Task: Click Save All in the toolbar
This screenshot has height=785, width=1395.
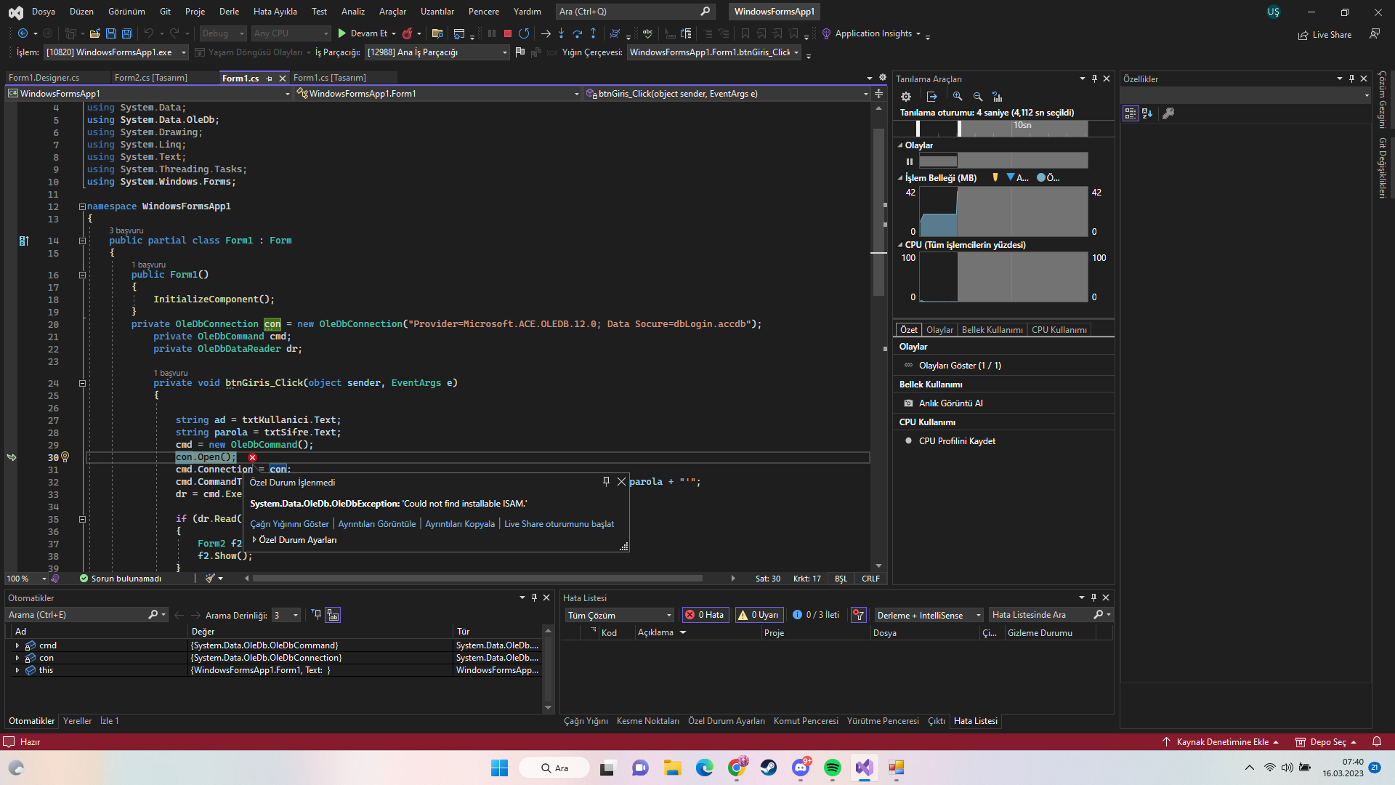Action: (x=126, y=33)
